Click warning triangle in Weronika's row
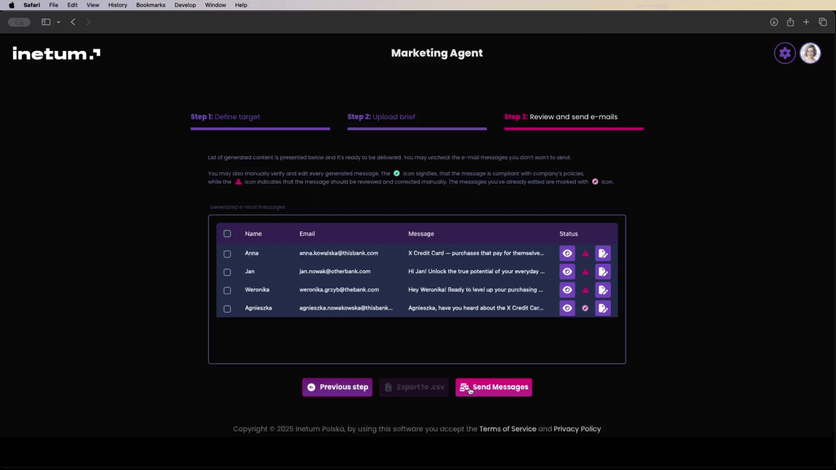Image resolution: width=836 pixels, height=470 pixels. coord(585,290)
